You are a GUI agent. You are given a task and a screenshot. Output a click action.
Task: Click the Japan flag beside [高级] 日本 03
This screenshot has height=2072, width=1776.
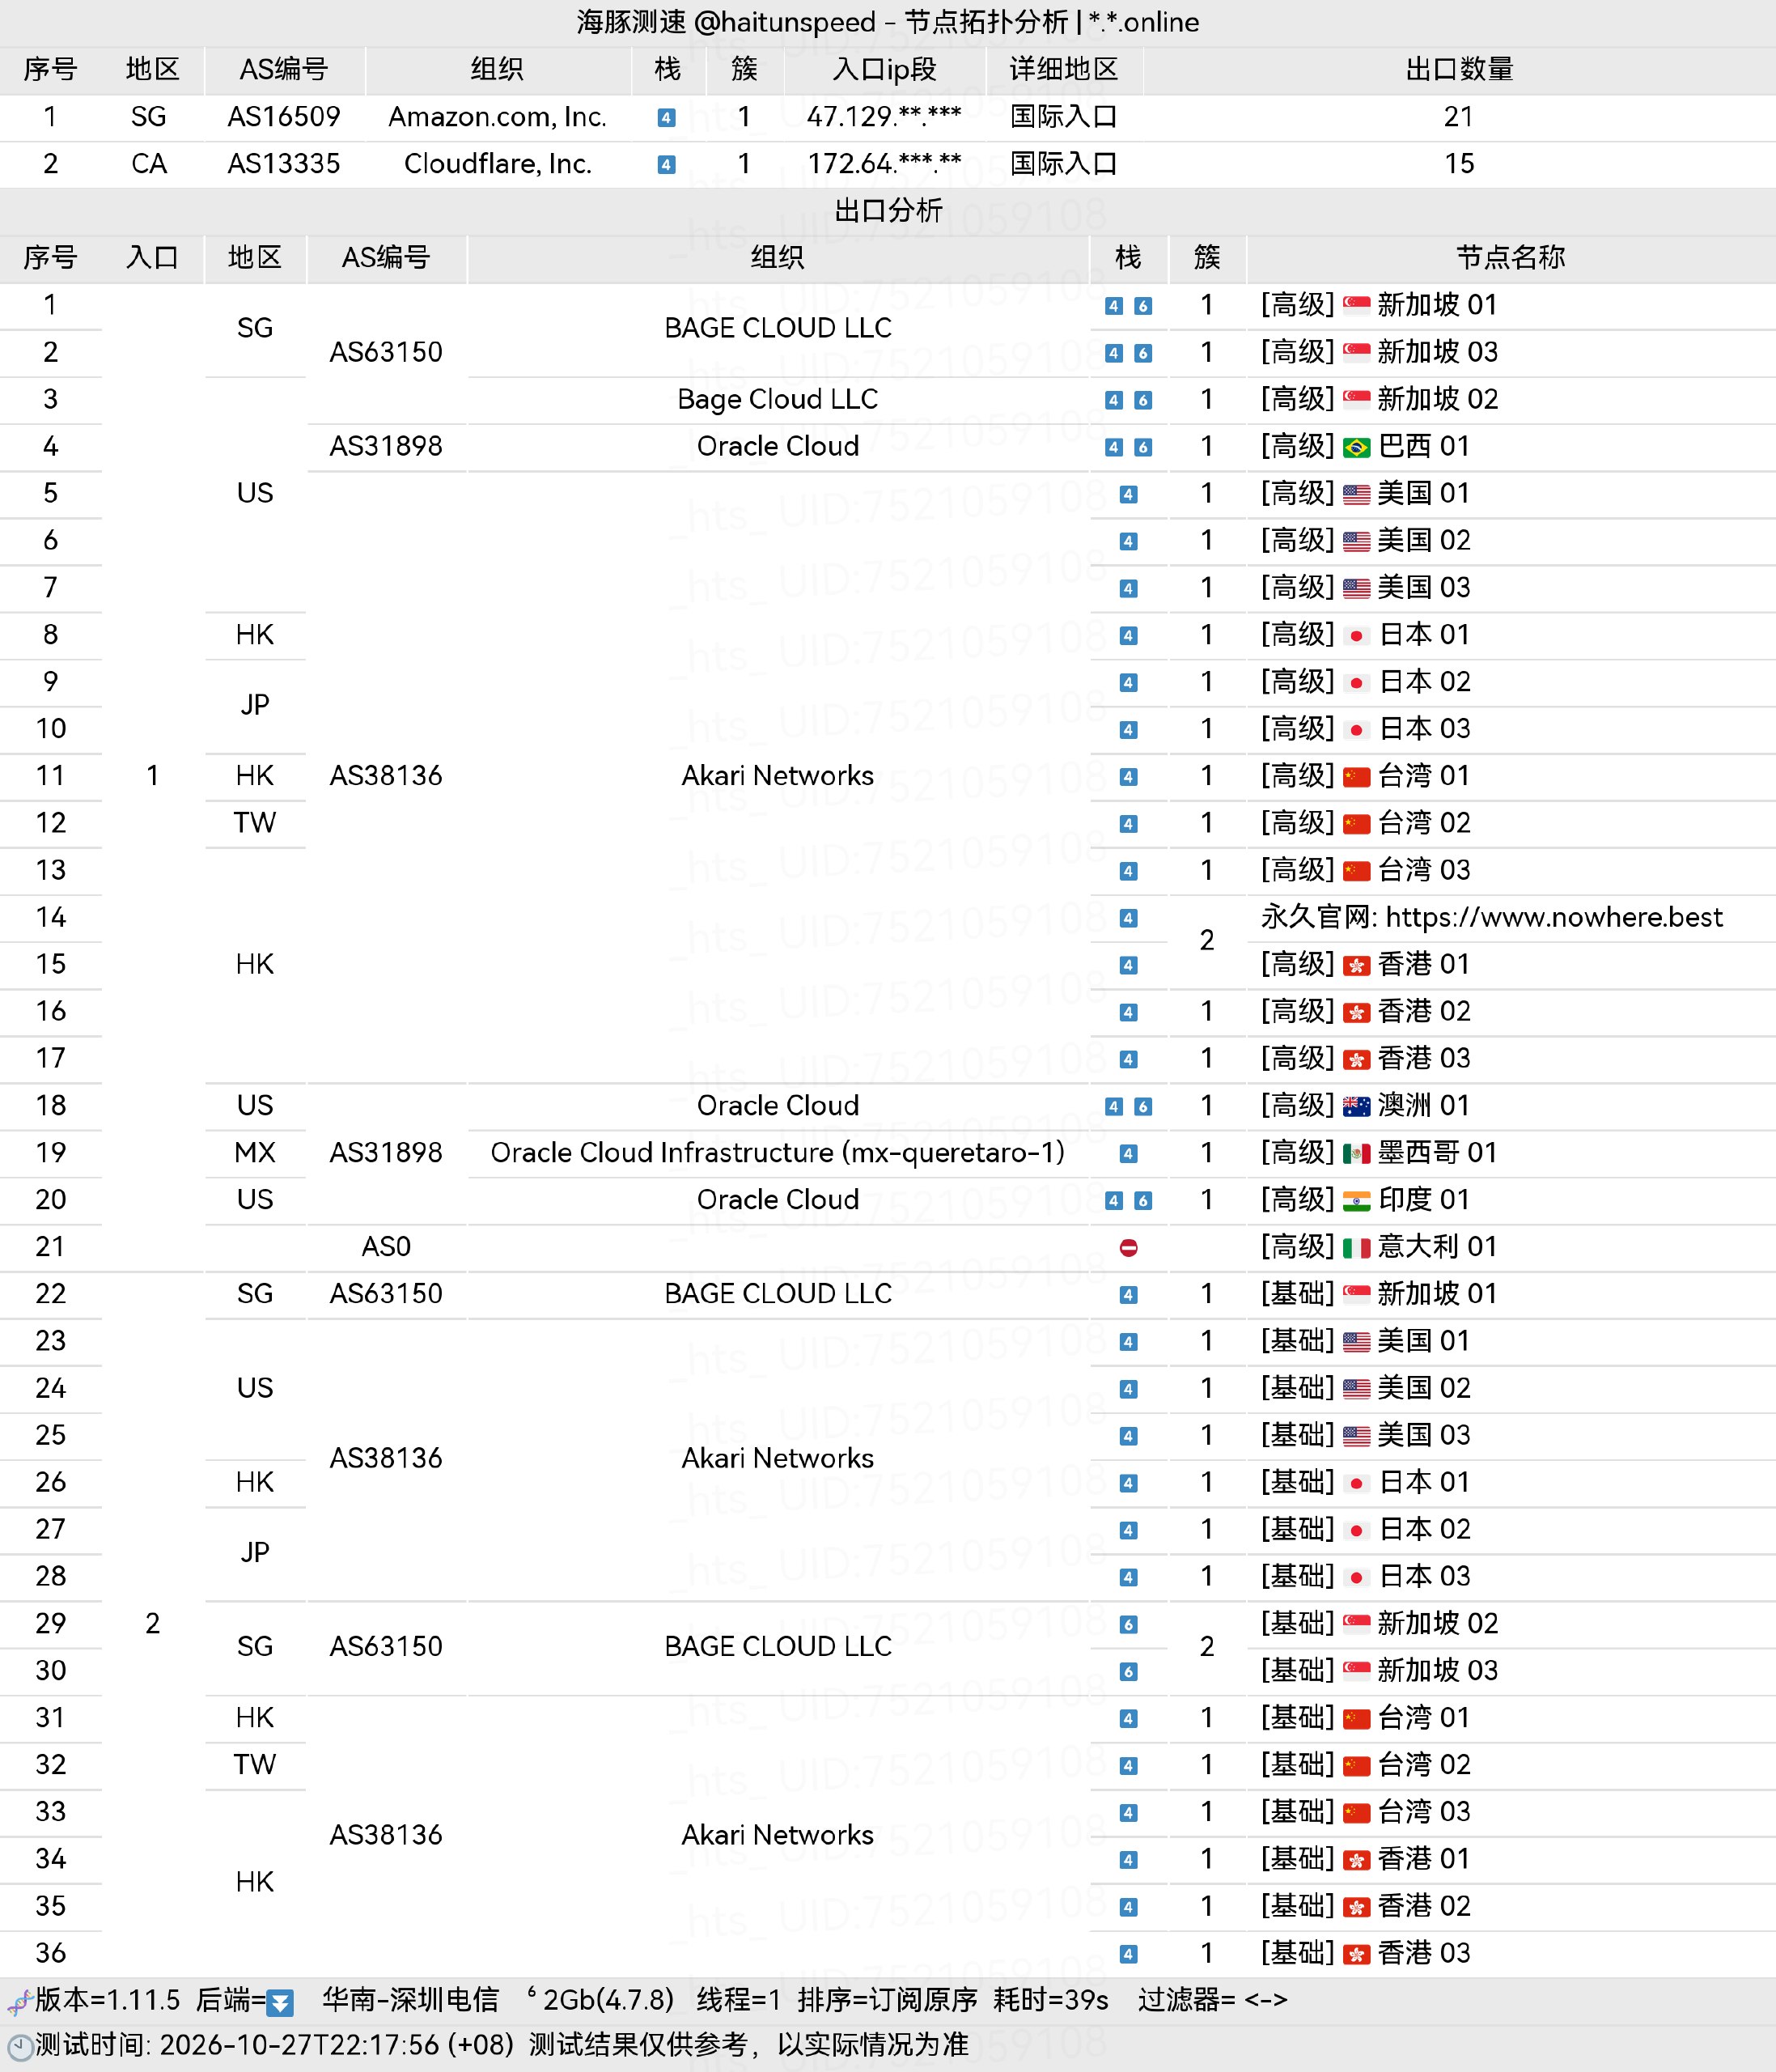(1356, 730)
